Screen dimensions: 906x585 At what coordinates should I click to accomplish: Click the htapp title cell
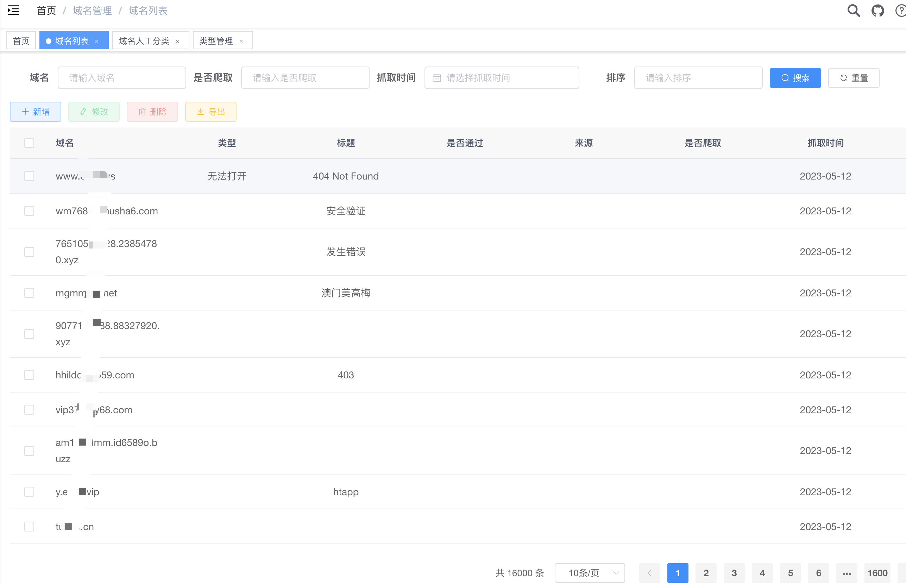click(x=346, y=492)
